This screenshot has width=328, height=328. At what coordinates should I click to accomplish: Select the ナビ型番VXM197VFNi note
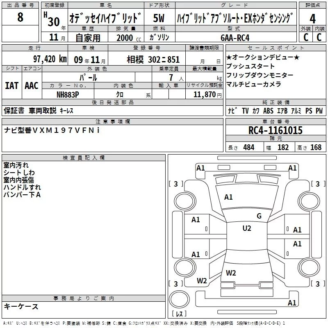pyautogui.click(x=52, y=130)
